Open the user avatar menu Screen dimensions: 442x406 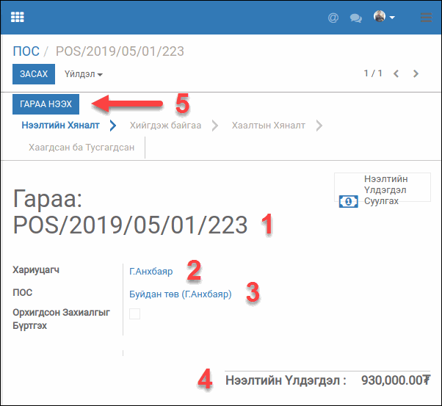[384, 17]
